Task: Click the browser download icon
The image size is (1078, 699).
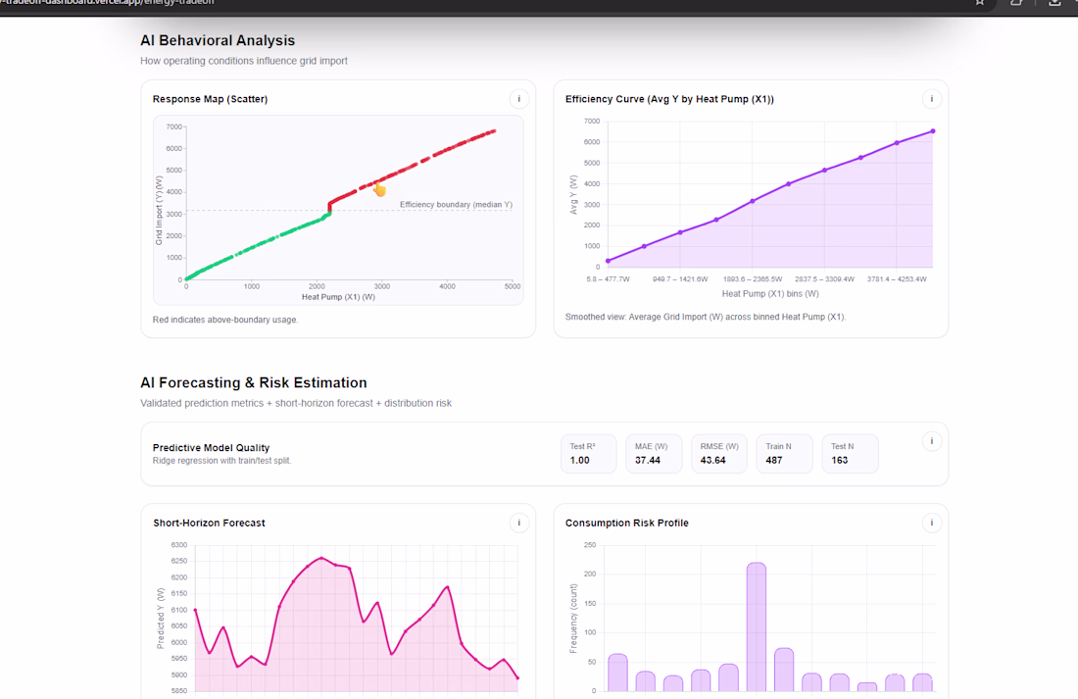Action: (x=1053, y=3)
